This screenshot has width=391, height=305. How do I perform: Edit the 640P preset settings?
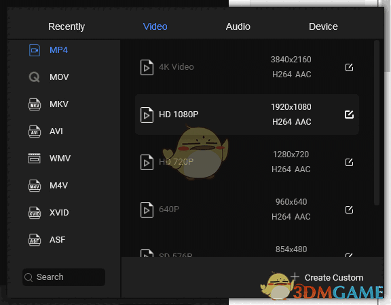coord(349,209)
